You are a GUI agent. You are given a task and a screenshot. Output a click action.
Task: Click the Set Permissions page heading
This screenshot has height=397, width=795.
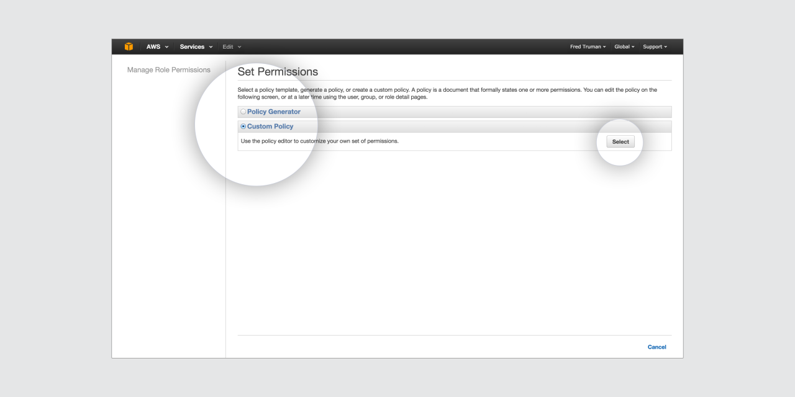point(278,72)
